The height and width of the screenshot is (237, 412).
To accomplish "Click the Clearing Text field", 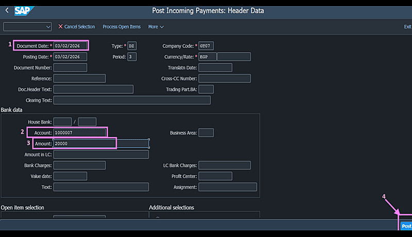I will pyautogui.click(x=132, y=100).
